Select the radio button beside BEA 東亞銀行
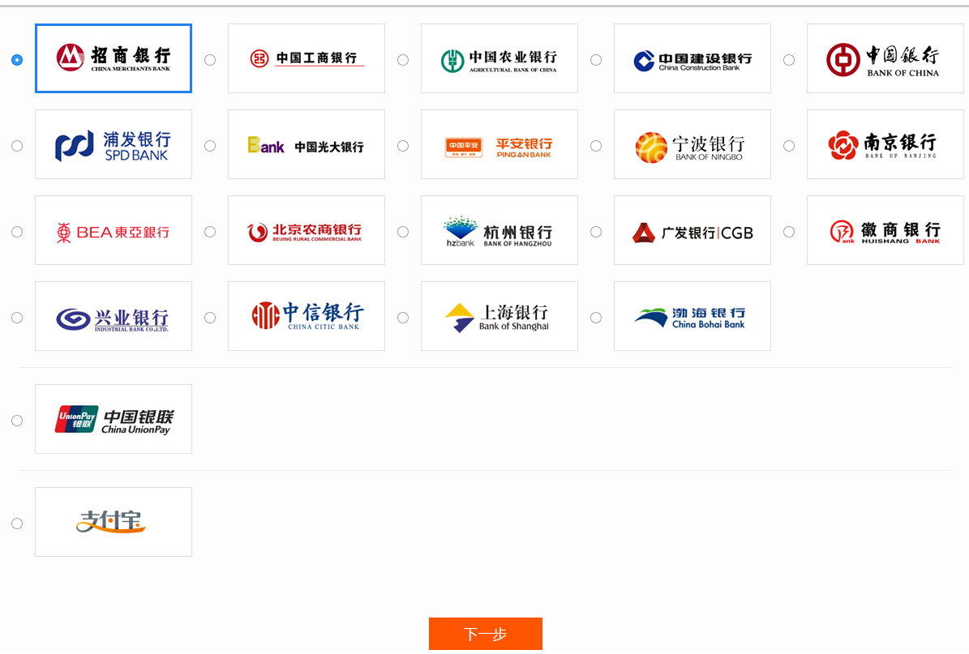The height and width of the screenshot is (654, 969). [x=17, y=232]
